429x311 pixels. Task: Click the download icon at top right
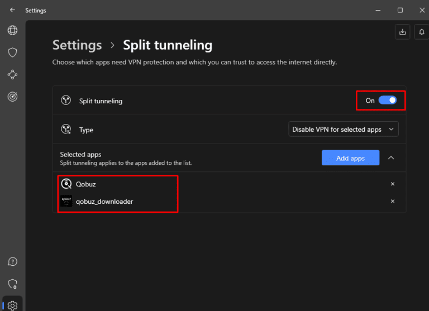[x=402, y=32]
